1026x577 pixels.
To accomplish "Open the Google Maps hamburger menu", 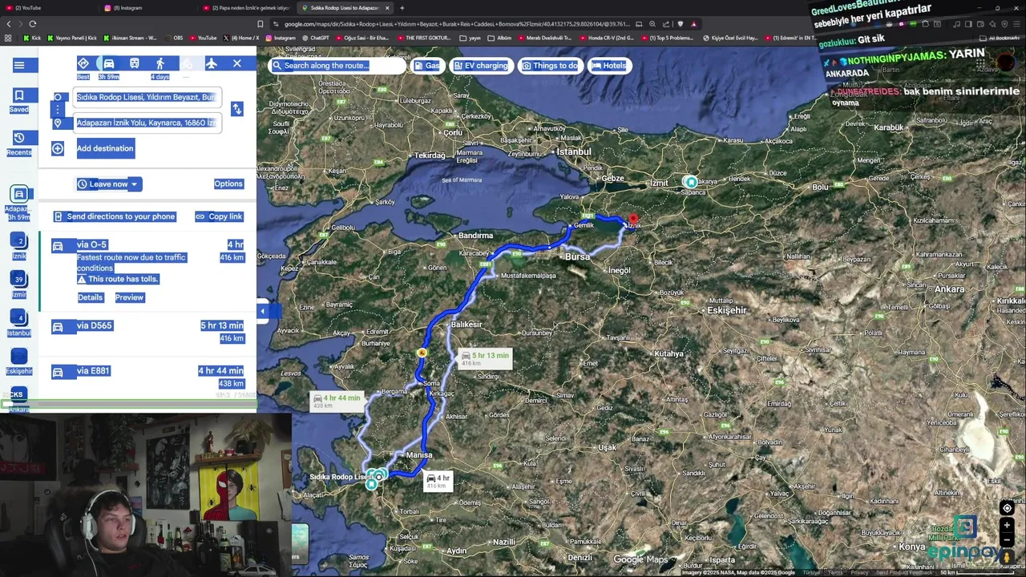I will point(19,65).
